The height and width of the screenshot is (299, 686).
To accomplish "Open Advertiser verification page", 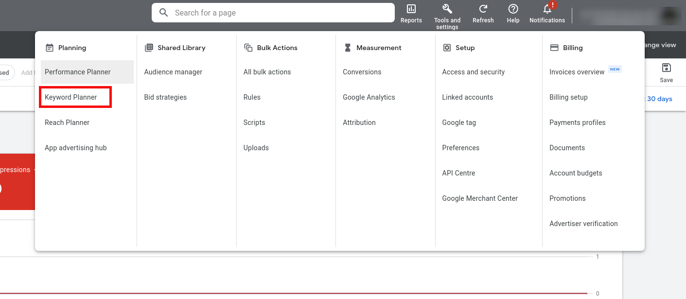I will (583, 224).
